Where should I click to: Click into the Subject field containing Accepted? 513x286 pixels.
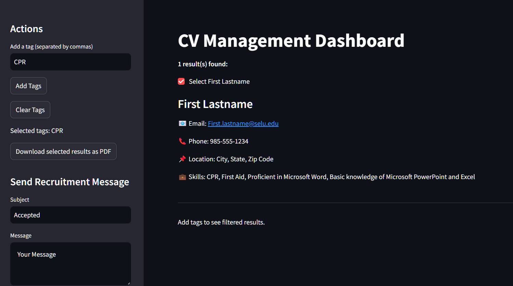pos(70,215)
